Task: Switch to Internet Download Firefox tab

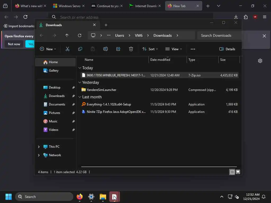Action: click(145, 6)
